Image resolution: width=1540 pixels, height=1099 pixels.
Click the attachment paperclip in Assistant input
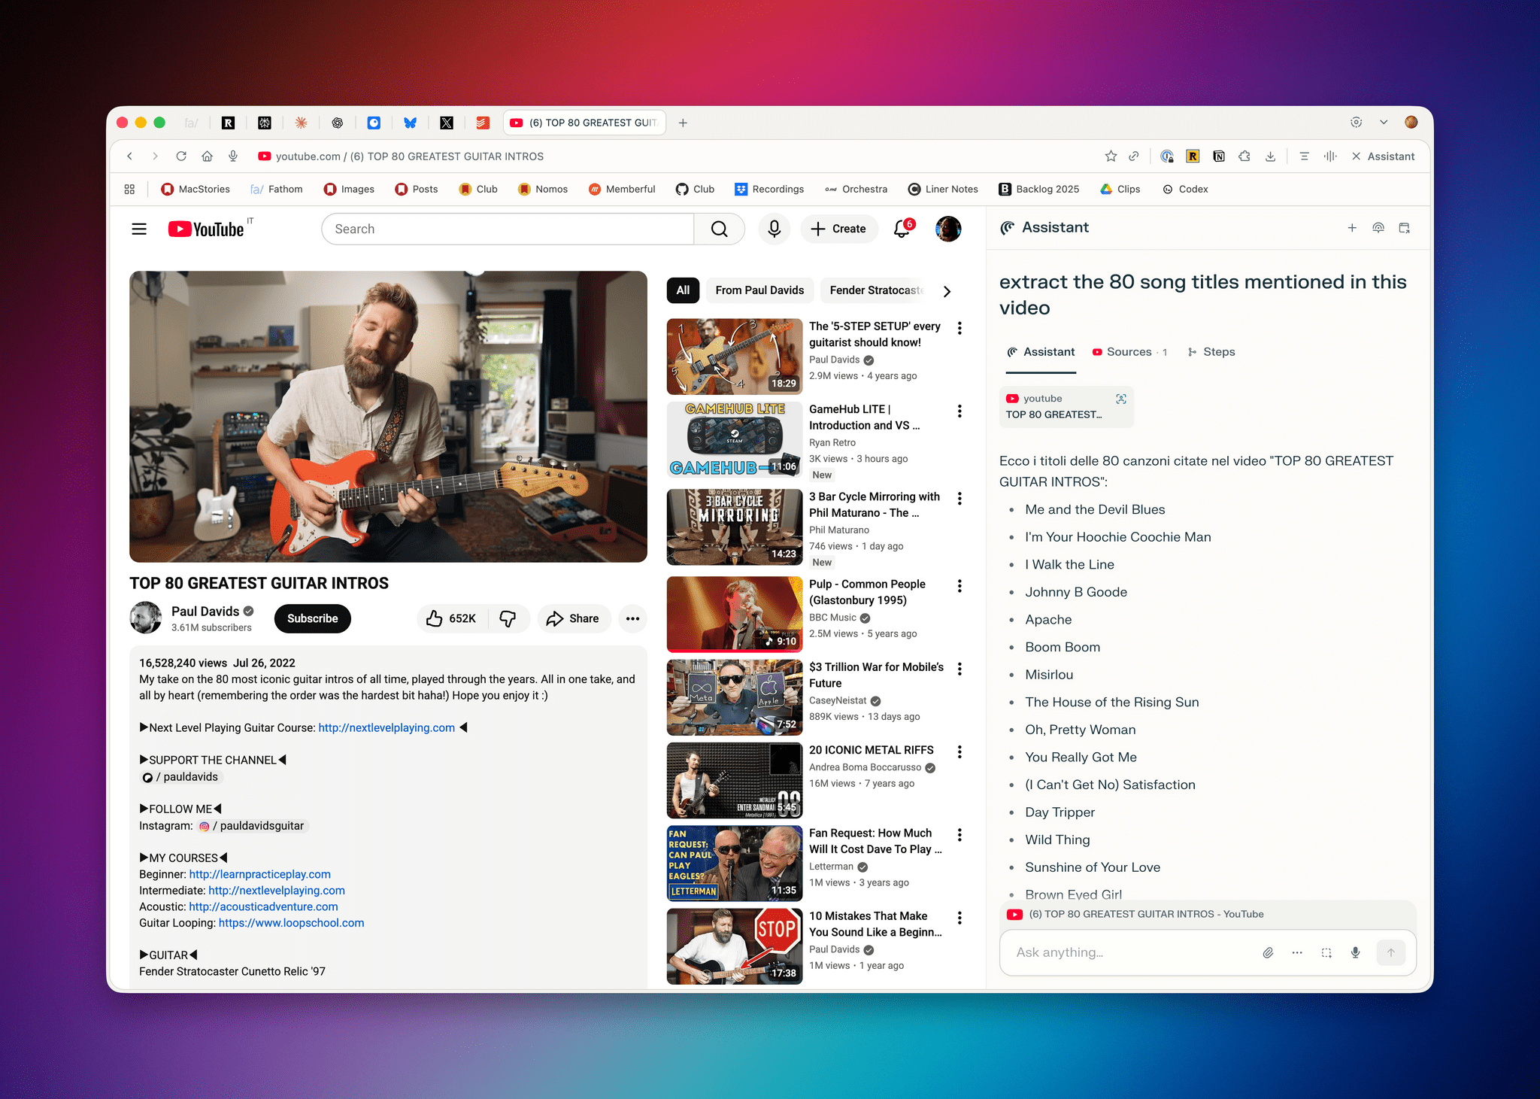(1268, 952)
